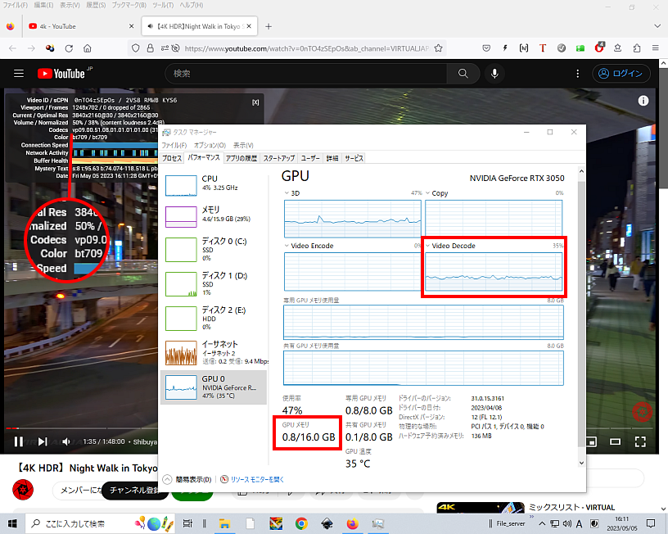Screen dimensions: 668x534
Task: Open File Explorer from the taskbar
Action: point(224,523)
